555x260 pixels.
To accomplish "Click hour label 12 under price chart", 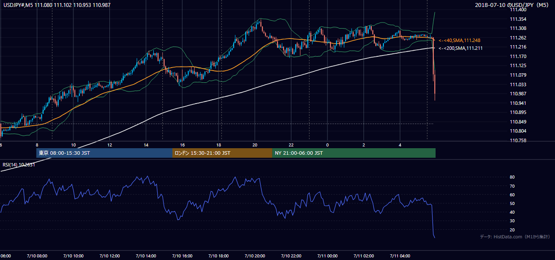I will (x=110, y=145).
